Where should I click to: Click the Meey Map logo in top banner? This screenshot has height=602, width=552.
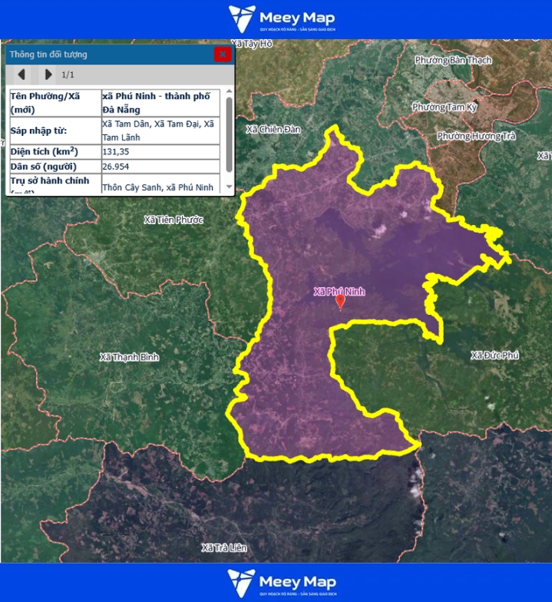pos(281,19)
